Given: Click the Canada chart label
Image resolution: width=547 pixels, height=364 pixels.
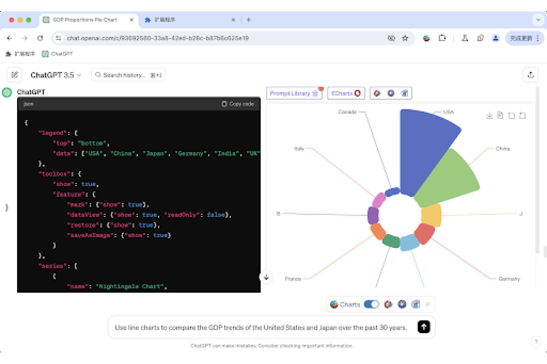Looking at the screenshot, I should [347, 112].
